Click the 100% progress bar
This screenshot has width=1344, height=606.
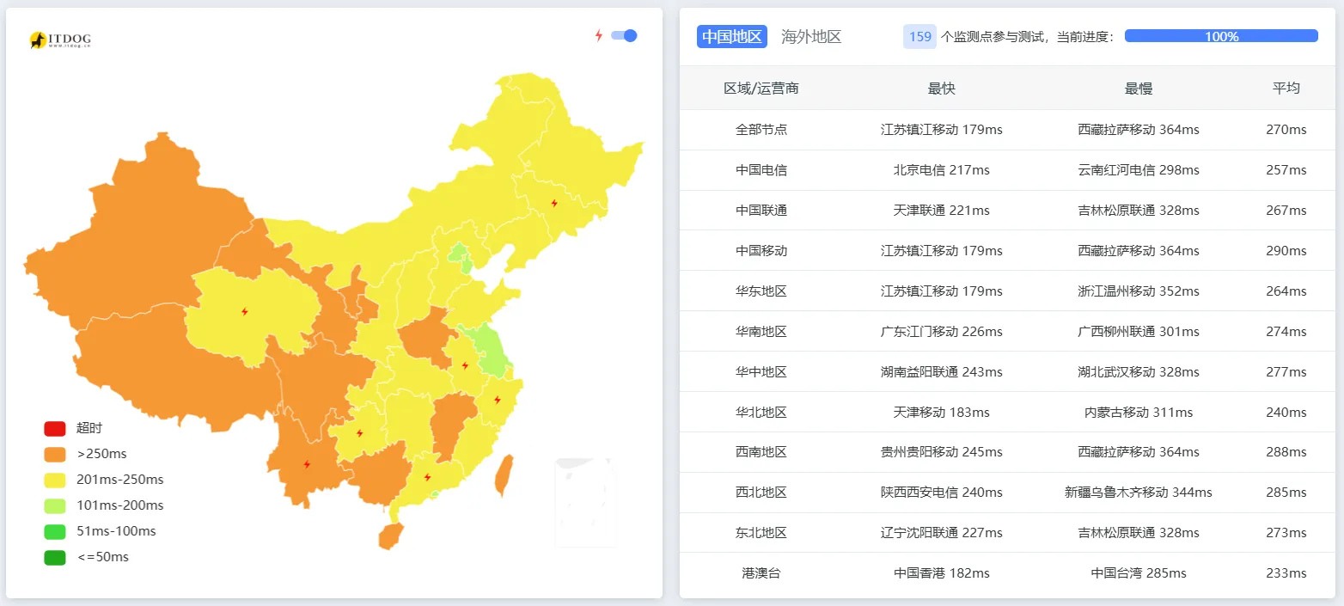(1220, 35)
